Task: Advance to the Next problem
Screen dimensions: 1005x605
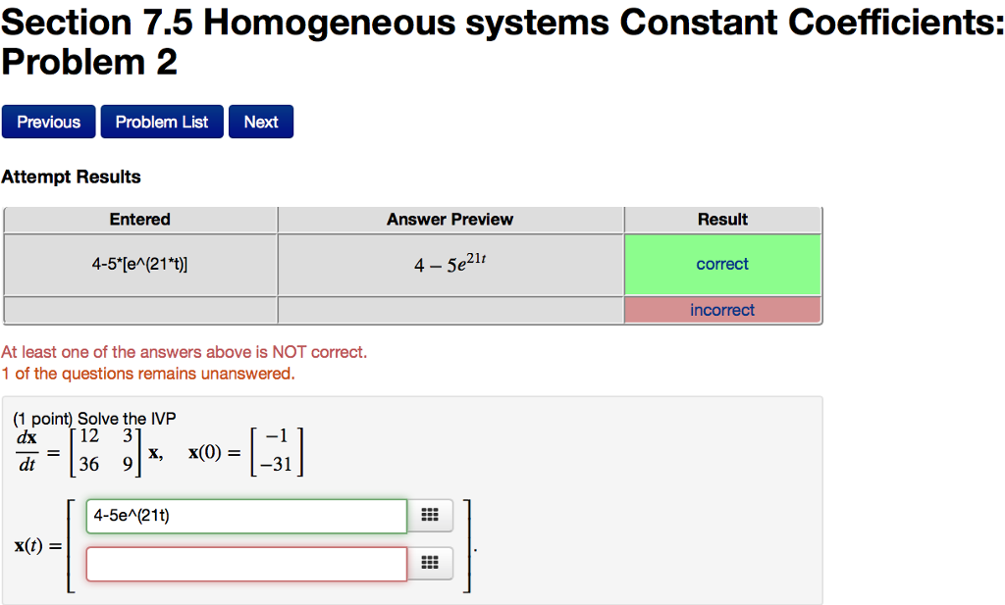Action: (260, 121)
